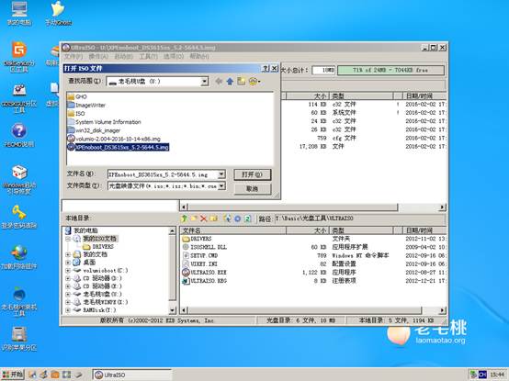Open the Windows boot repair desktop icon
The height and width of the screenshot is (381, 509).
point(18,180)
